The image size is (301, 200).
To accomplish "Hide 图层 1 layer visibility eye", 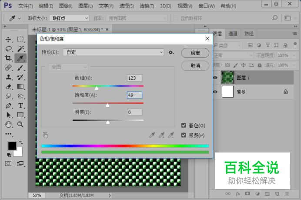I will pos(215,78).
